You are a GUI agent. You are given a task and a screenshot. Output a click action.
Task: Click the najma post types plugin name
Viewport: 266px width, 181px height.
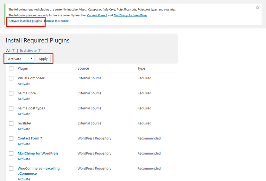pyautogui.click(x=31, y=108)
